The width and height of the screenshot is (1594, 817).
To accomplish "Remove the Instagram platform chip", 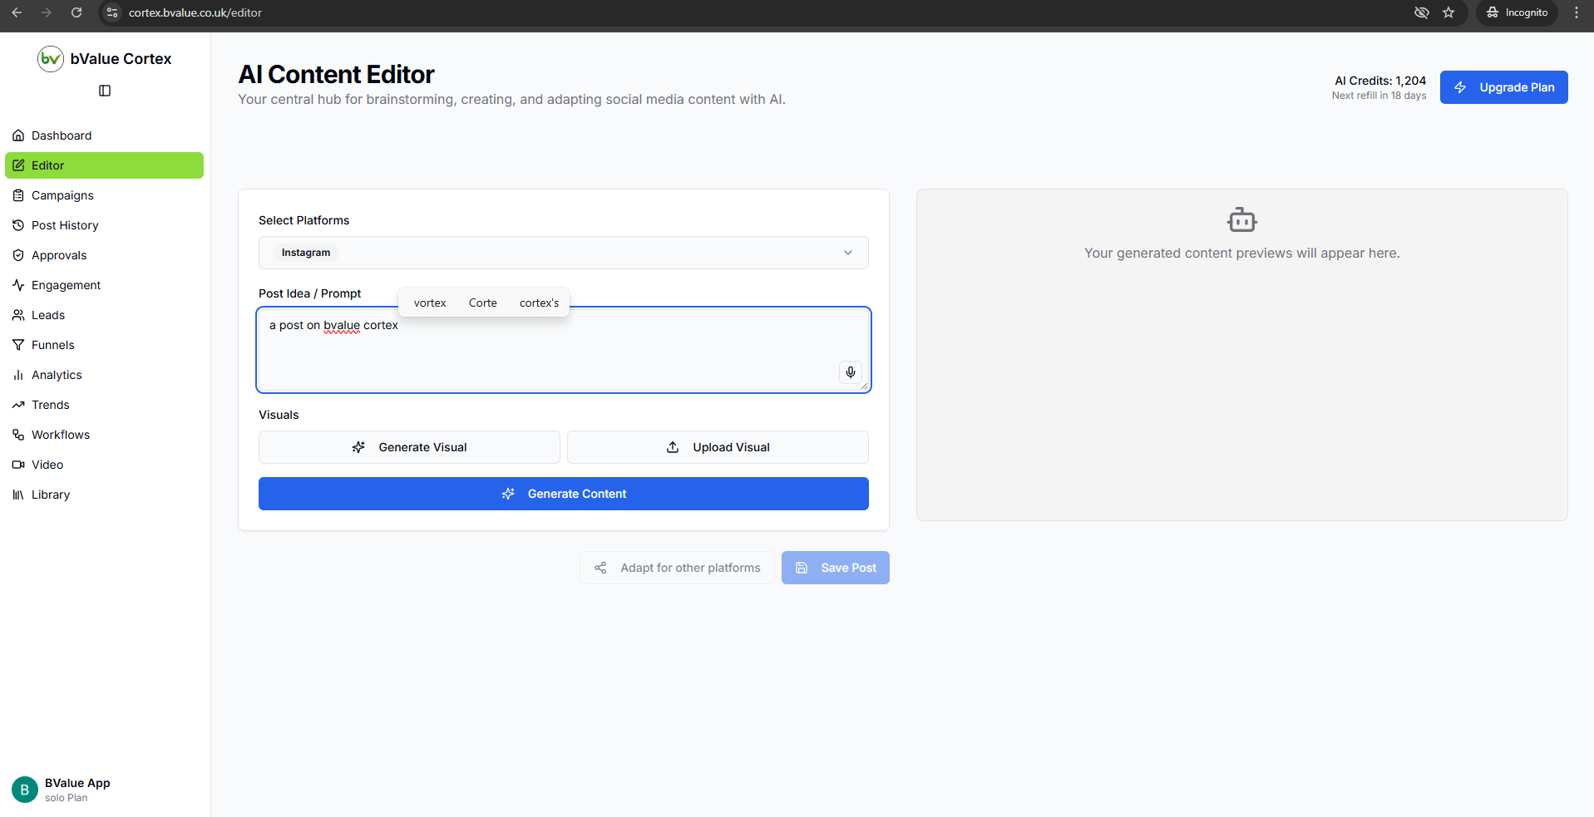I will pyautogui.click(x=305, y=253).
